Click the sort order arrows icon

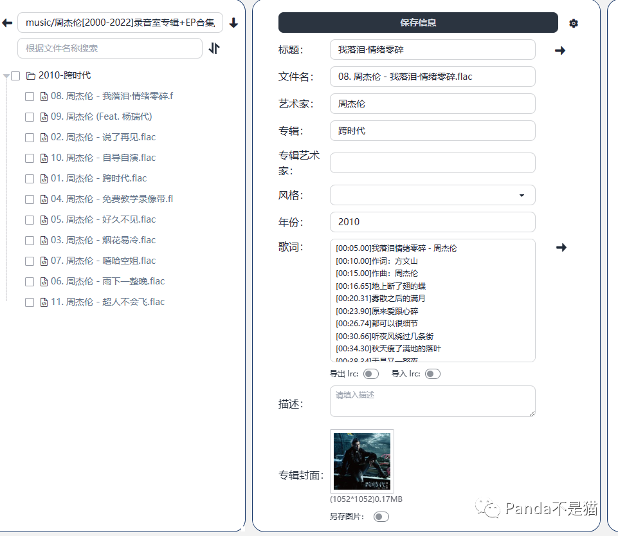coord(214,48)
